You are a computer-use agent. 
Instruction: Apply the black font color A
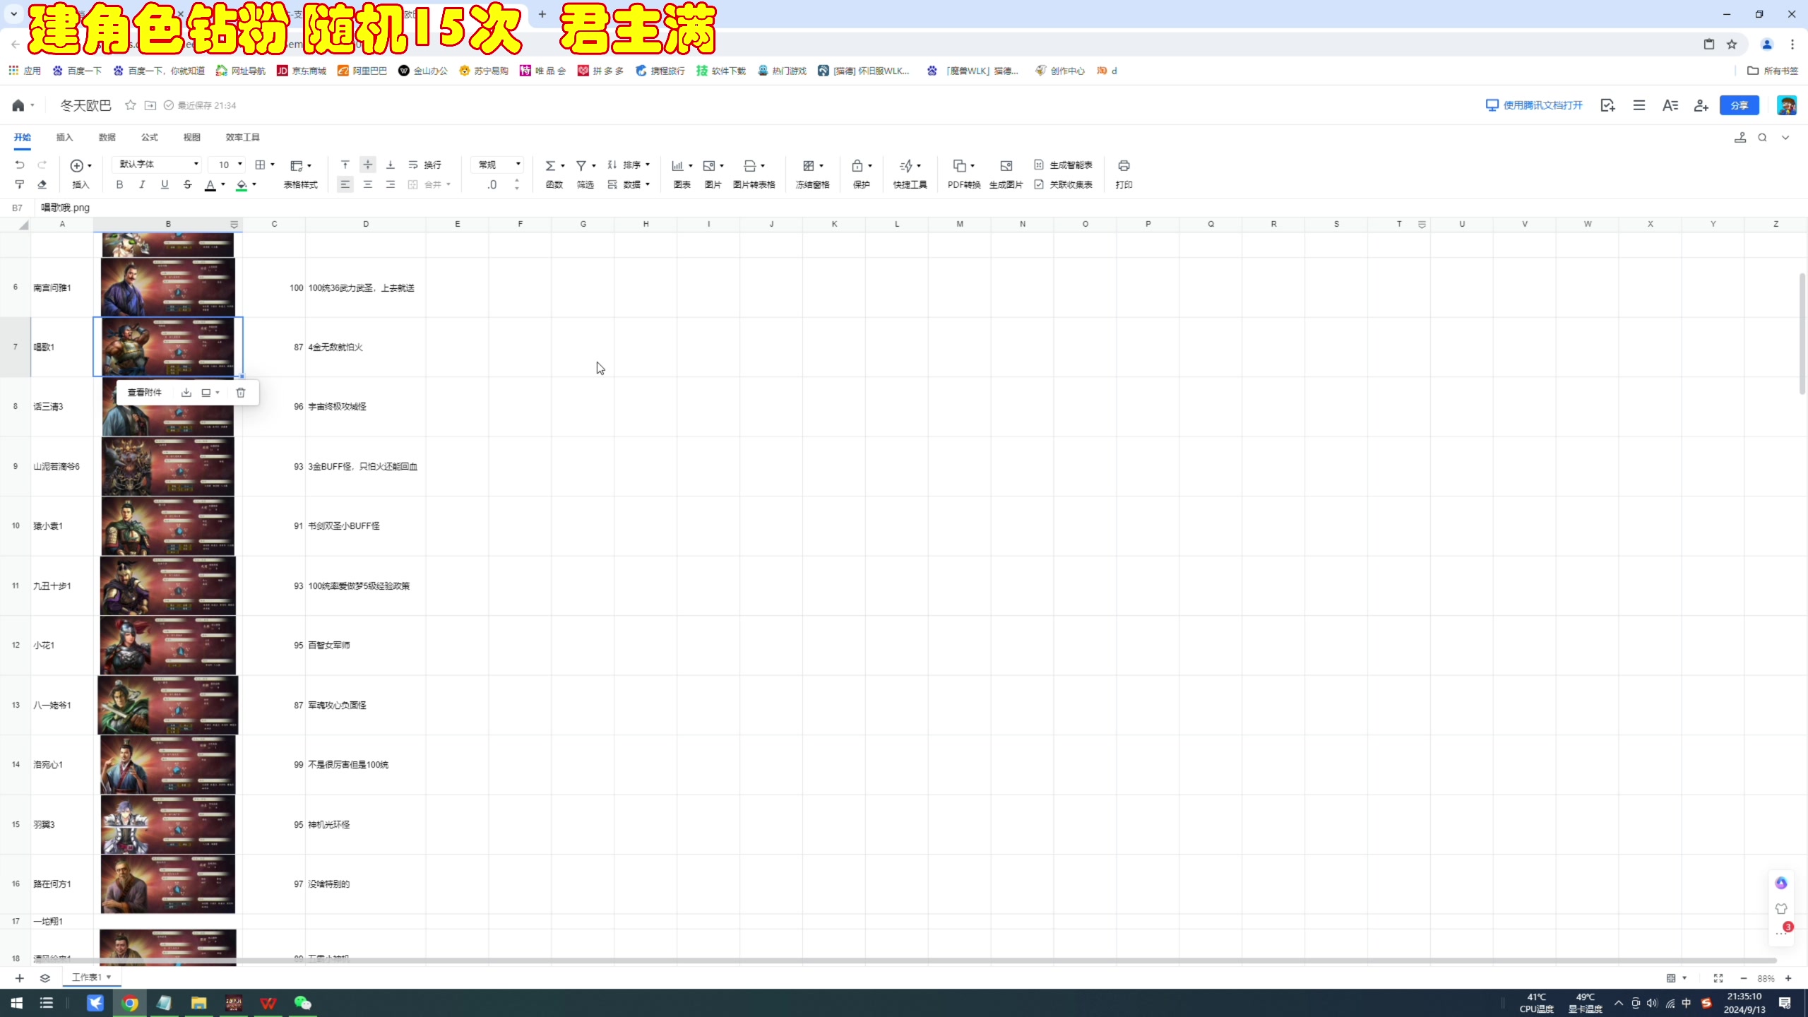coord(210,185)
